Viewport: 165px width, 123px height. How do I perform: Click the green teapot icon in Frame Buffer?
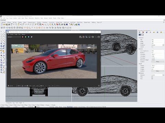[x=92, y=37]
